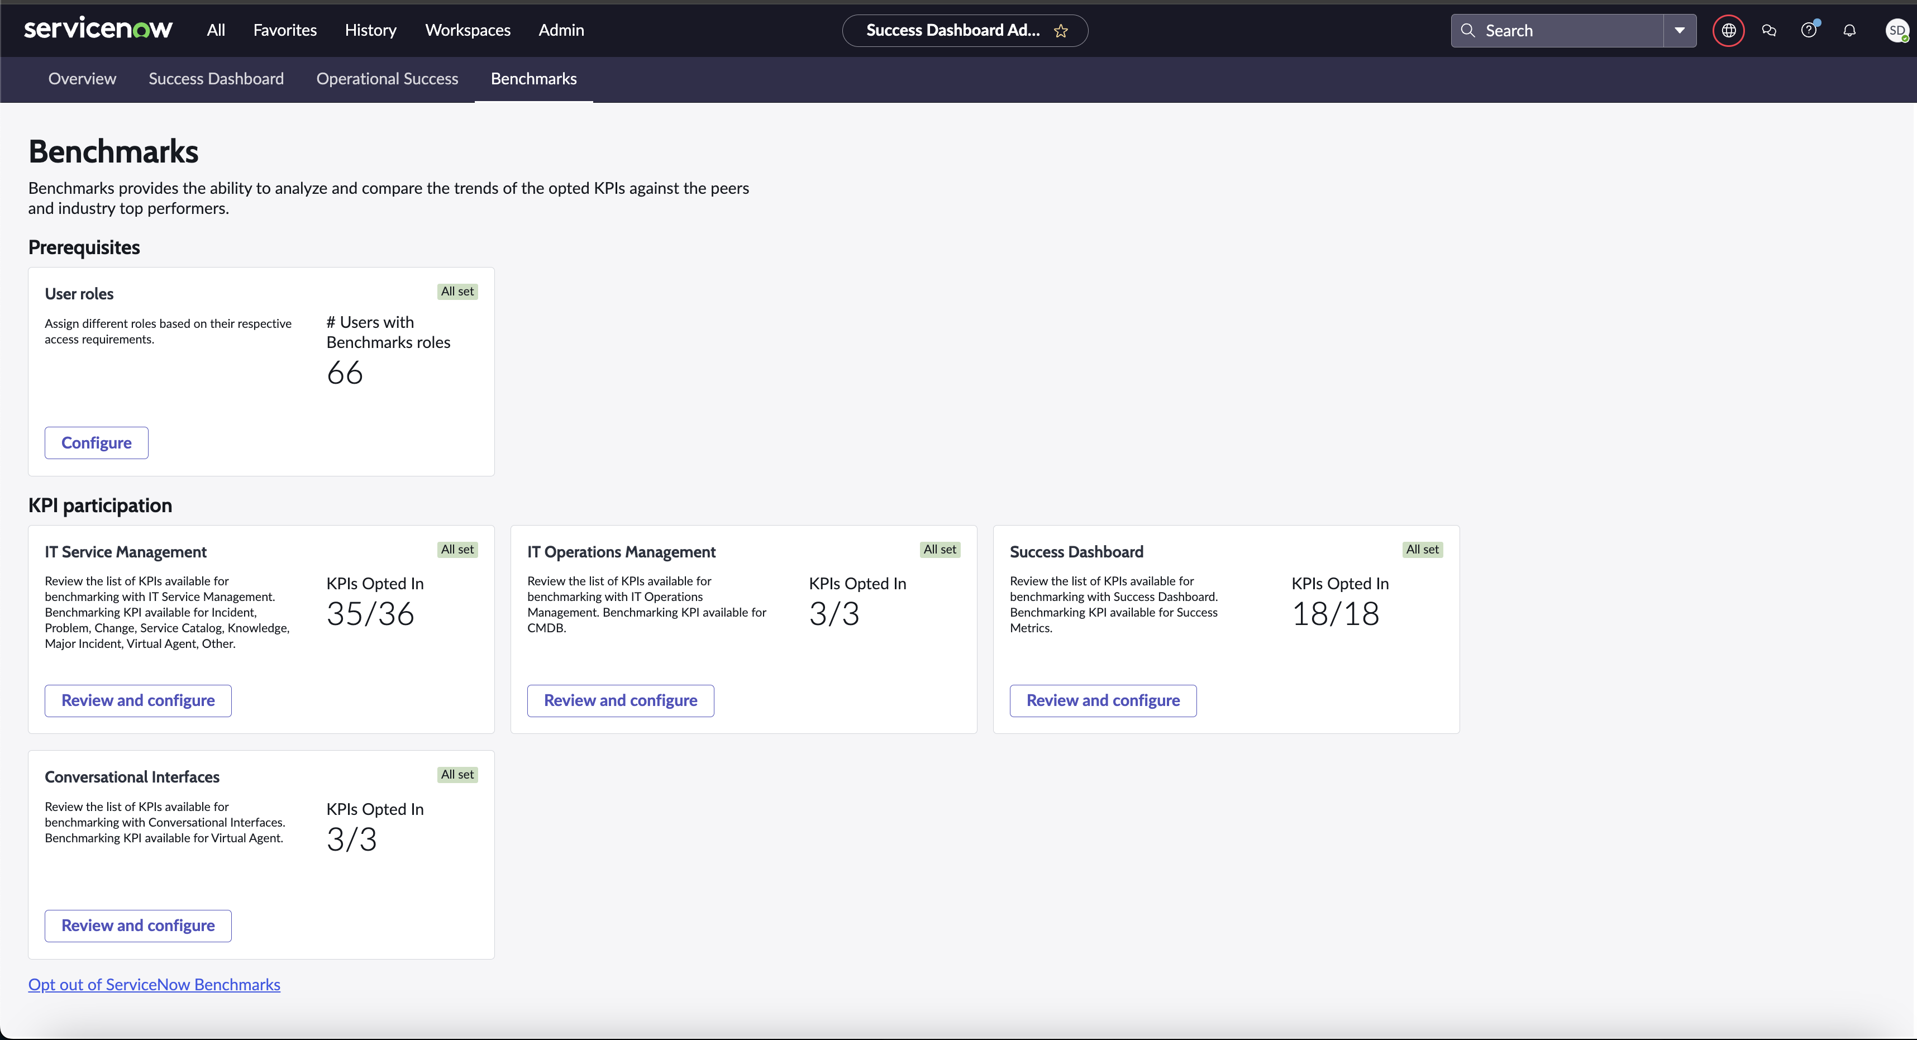Viewport: 1917px width, 1040px height.
Task: Click the IT Service Management card title
Action: coord(126,552)
